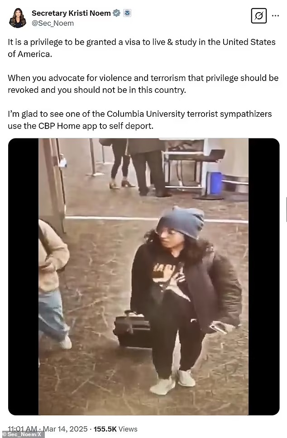
Task: Open the @Sec_Noem handle link
Action: [53, 23]
